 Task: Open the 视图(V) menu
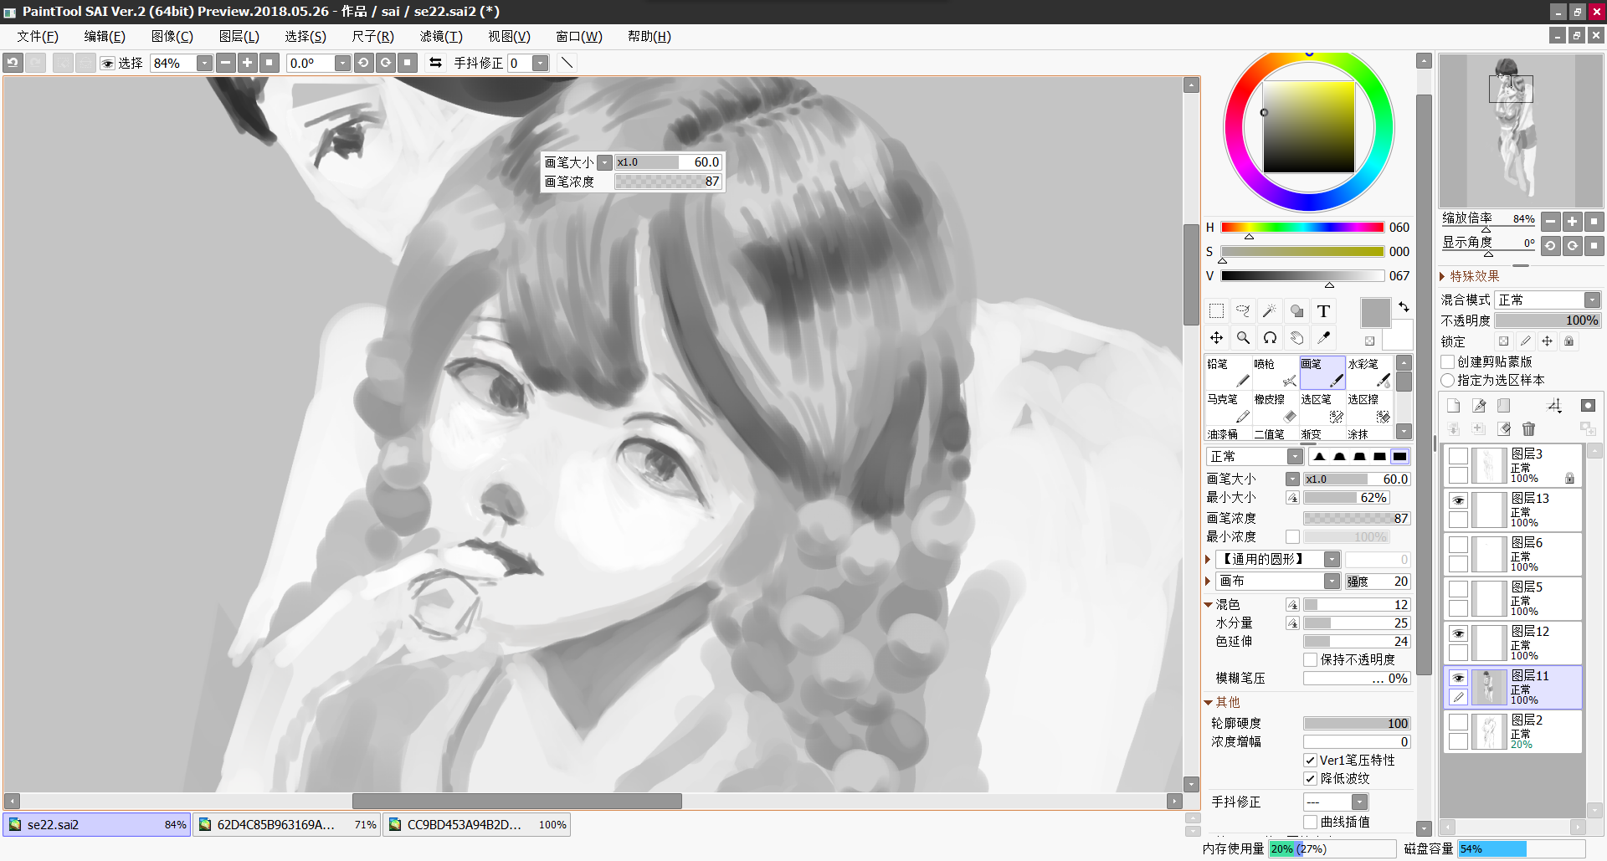click(x=509, y=36)
